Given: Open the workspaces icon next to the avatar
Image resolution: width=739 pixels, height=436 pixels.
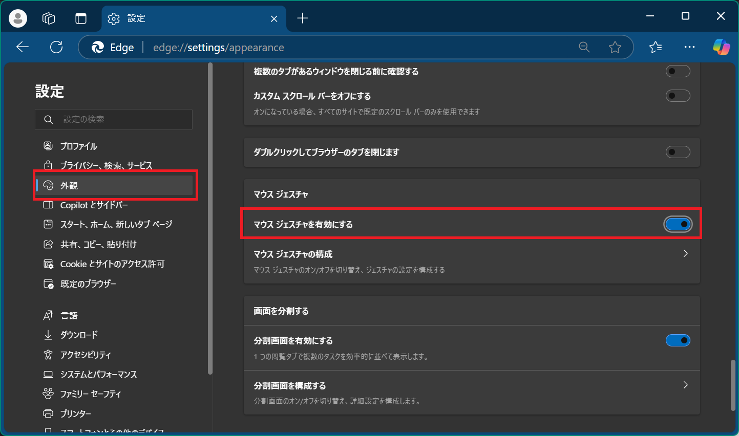Looking at the screenshot, I should pos(48,18).
